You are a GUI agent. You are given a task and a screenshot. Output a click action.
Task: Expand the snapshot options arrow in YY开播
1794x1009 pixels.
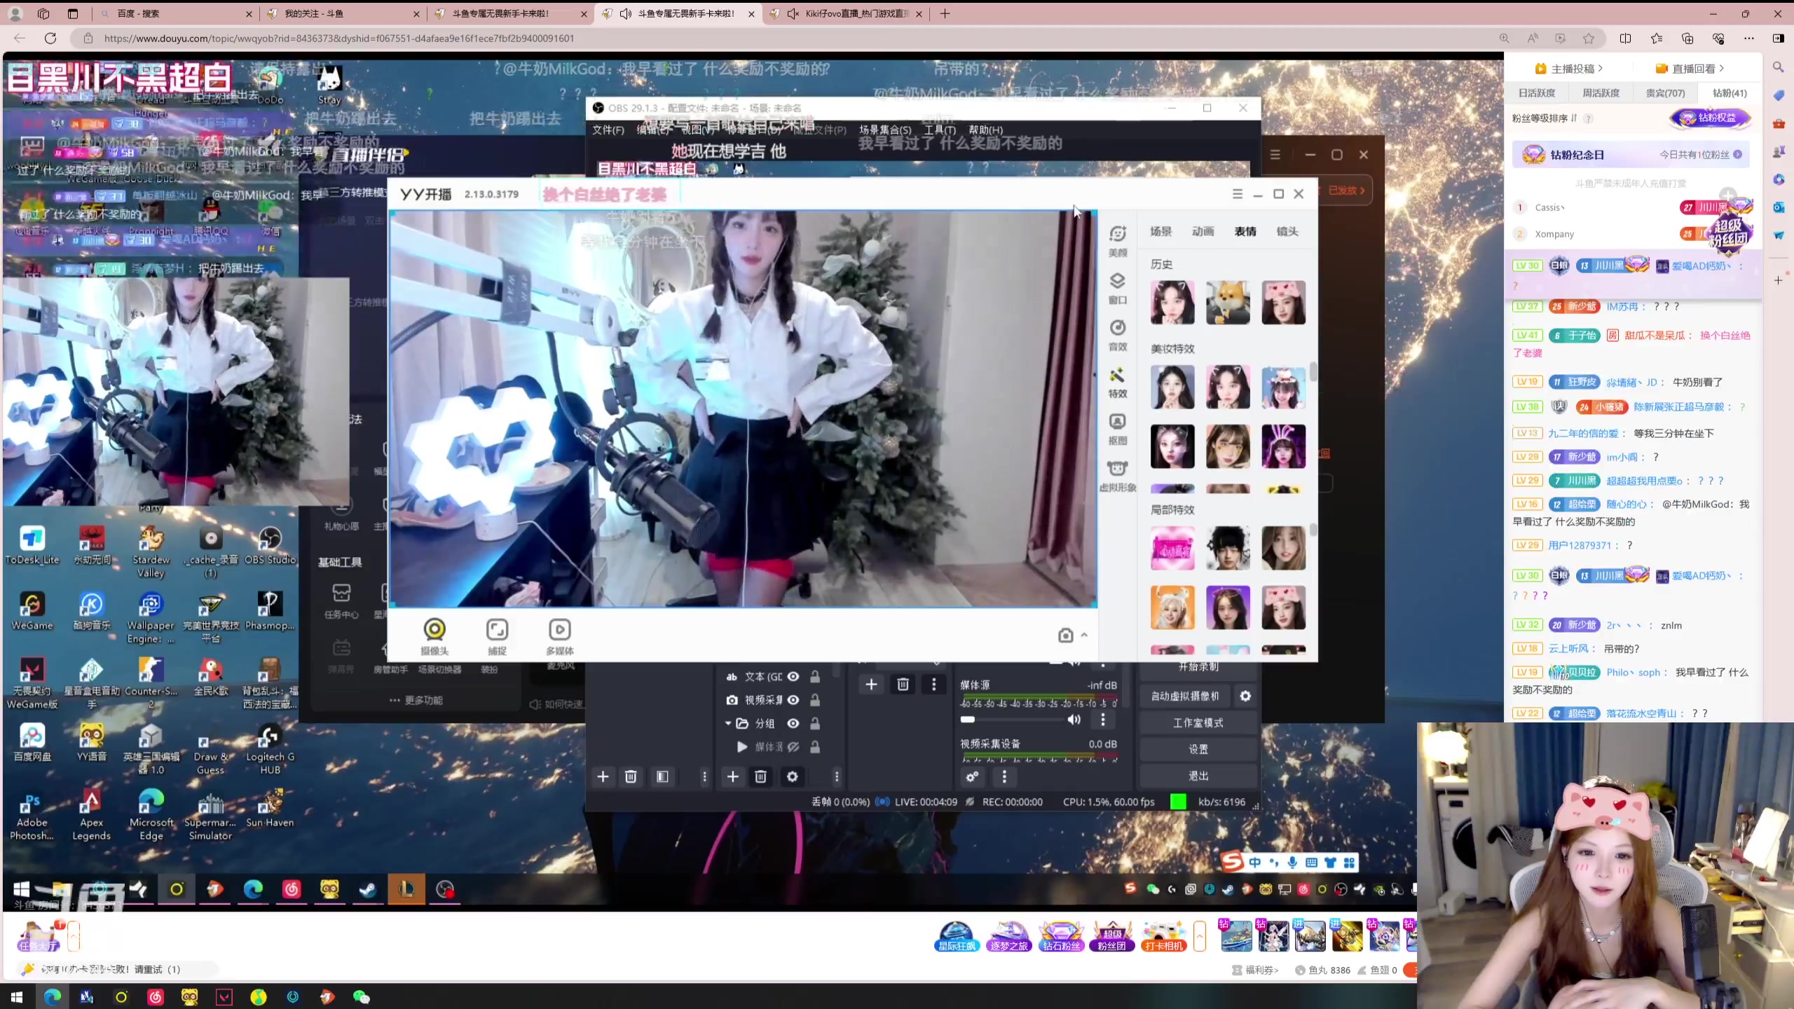(1084, 635)
